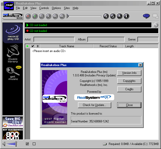Click 'Please insert an audio CD' text

49,51
